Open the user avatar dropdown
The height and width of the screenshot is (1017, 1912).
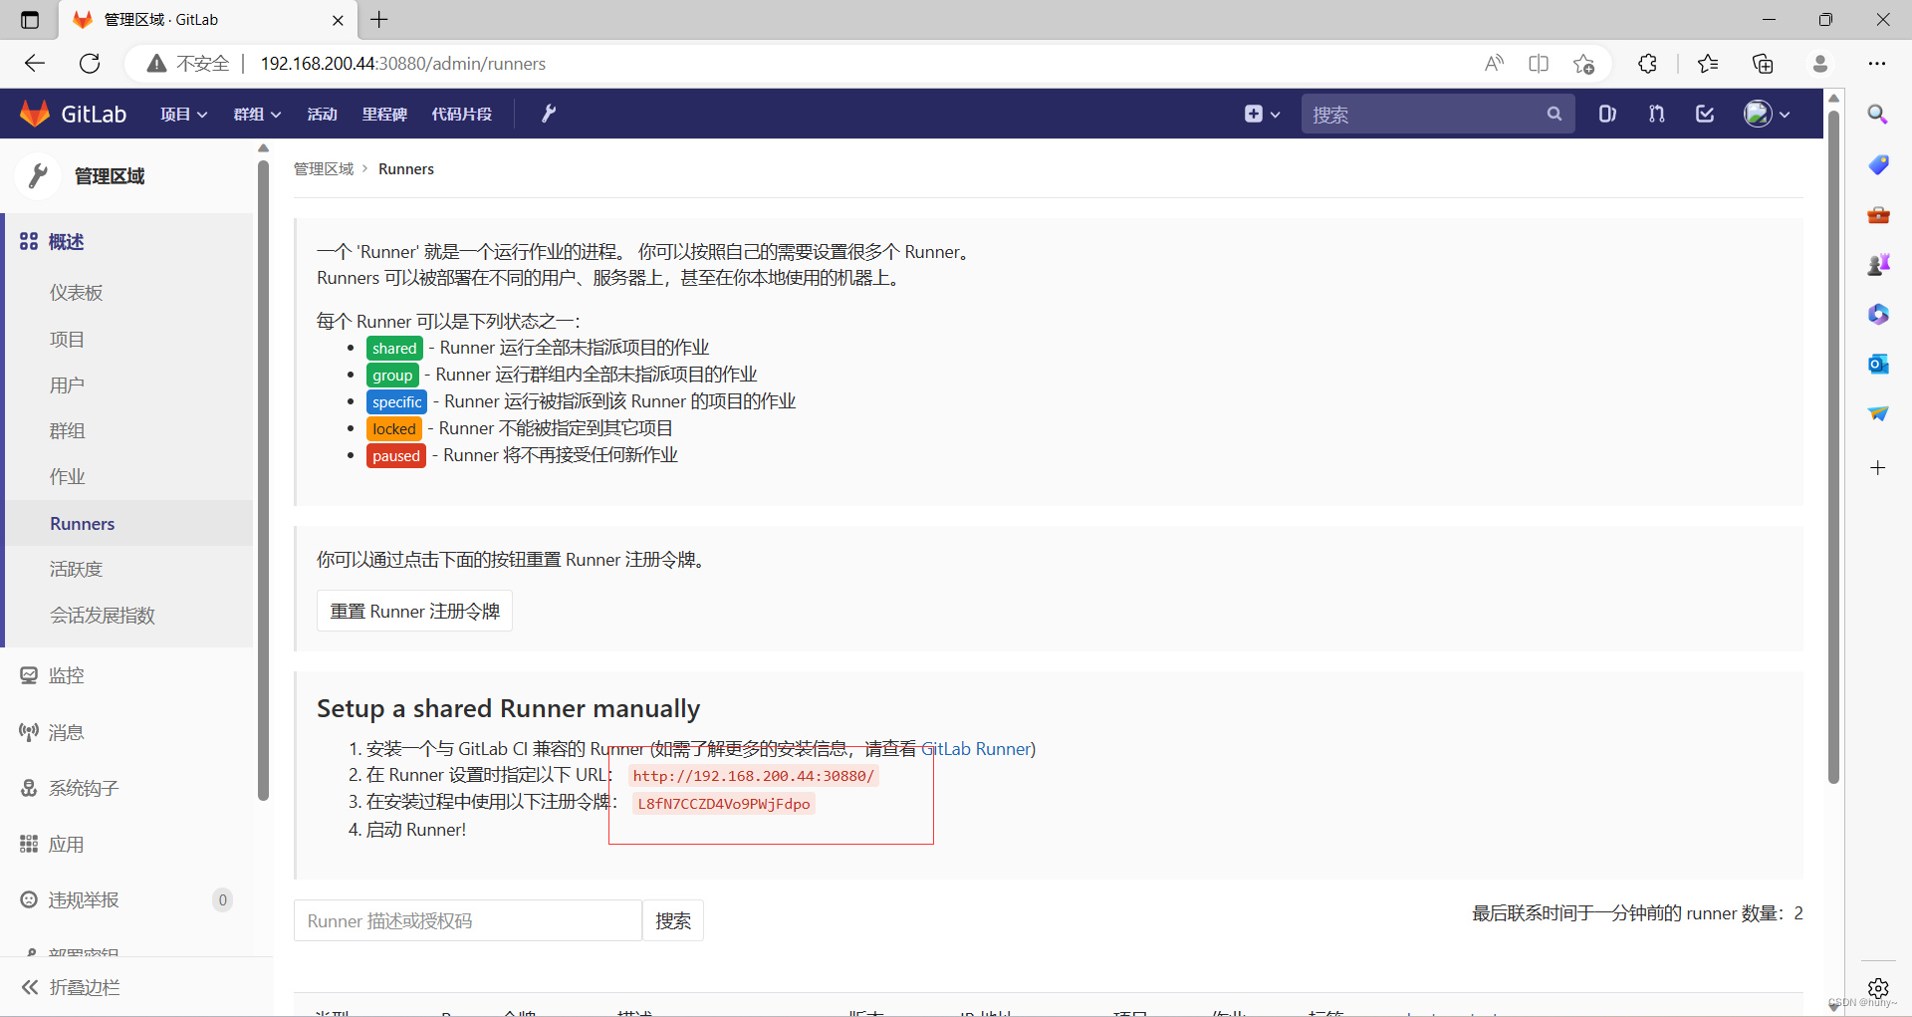tap(1768, 114)
